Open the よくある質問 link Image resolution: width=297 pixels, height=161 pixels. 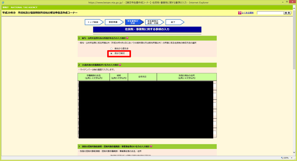(x=247, y=13)
